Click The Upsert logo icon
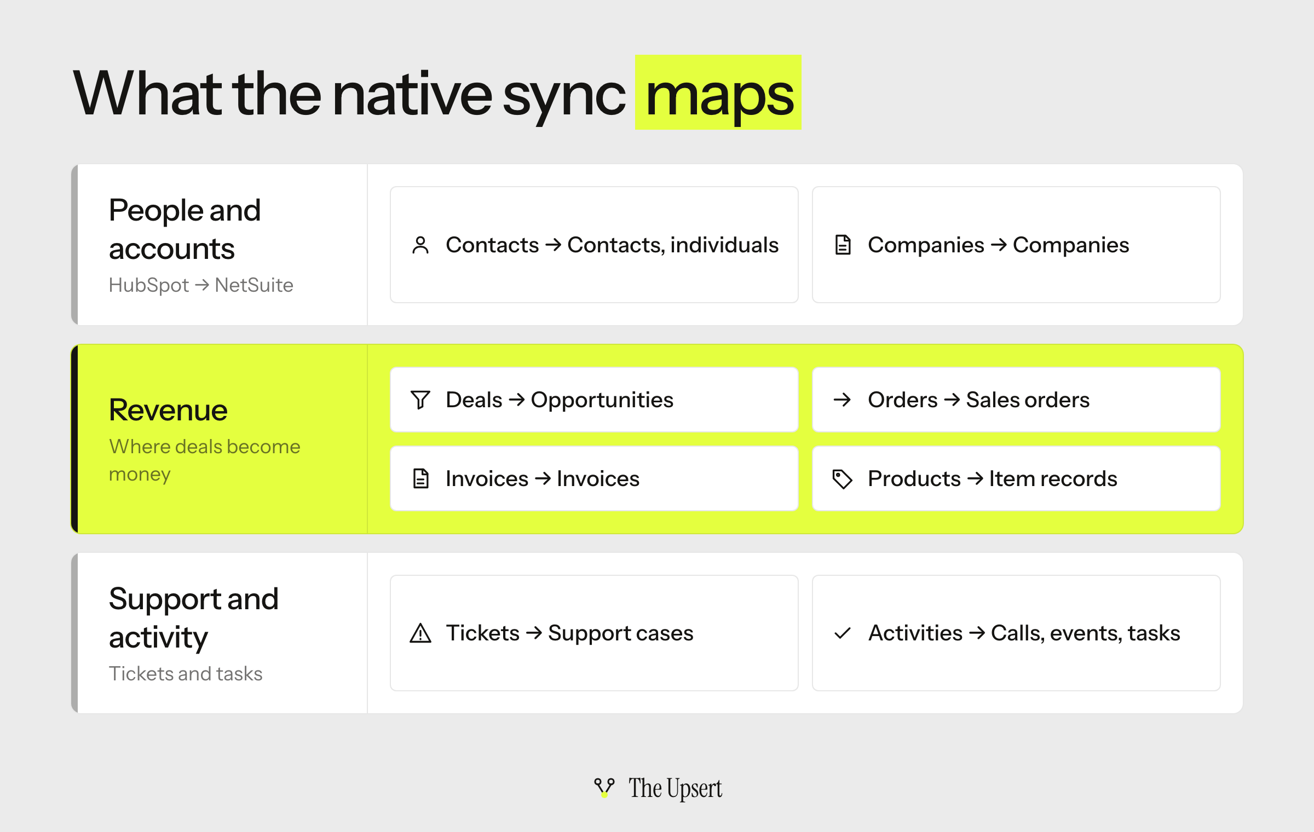 pos(604,788)
